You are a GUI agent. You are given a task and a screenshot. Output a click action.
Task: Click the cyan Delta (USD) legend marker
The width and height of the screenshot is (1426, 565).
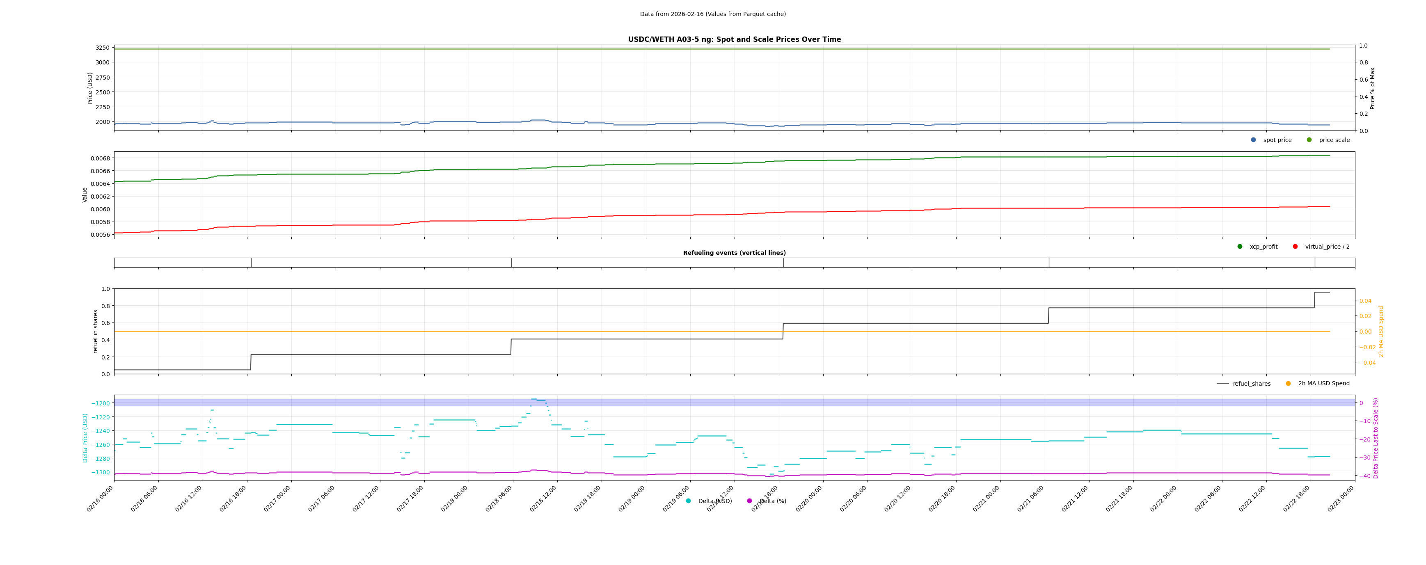tap(688, 501)
